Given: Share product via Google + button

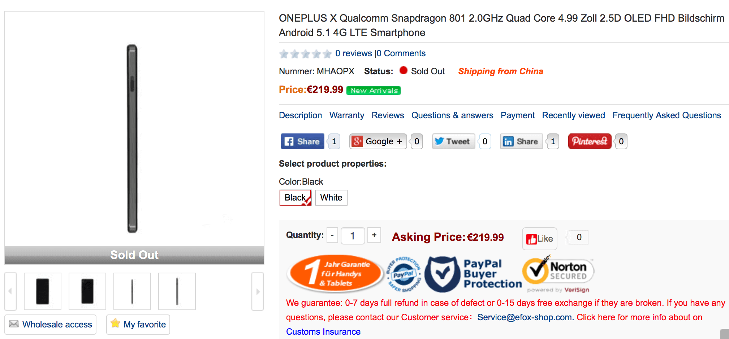Looking at the screenshot, I should point(378,141).
